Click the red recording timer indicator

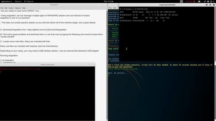point(190,1)
